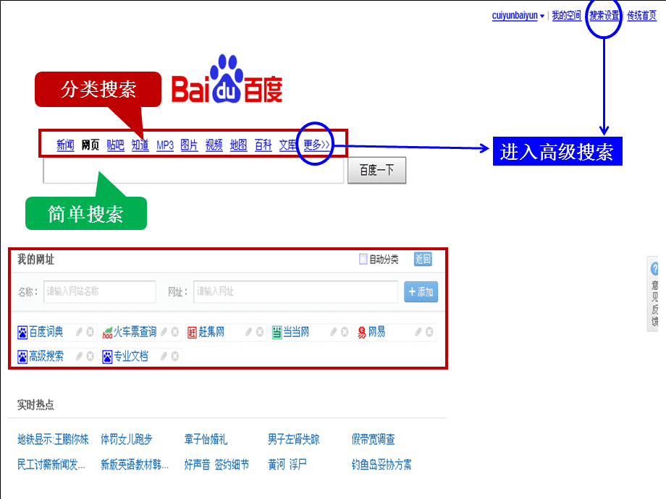Viewport: 666px width, 499px height.
Task: Click the 百度一下 search button
Action: [376, 171]
